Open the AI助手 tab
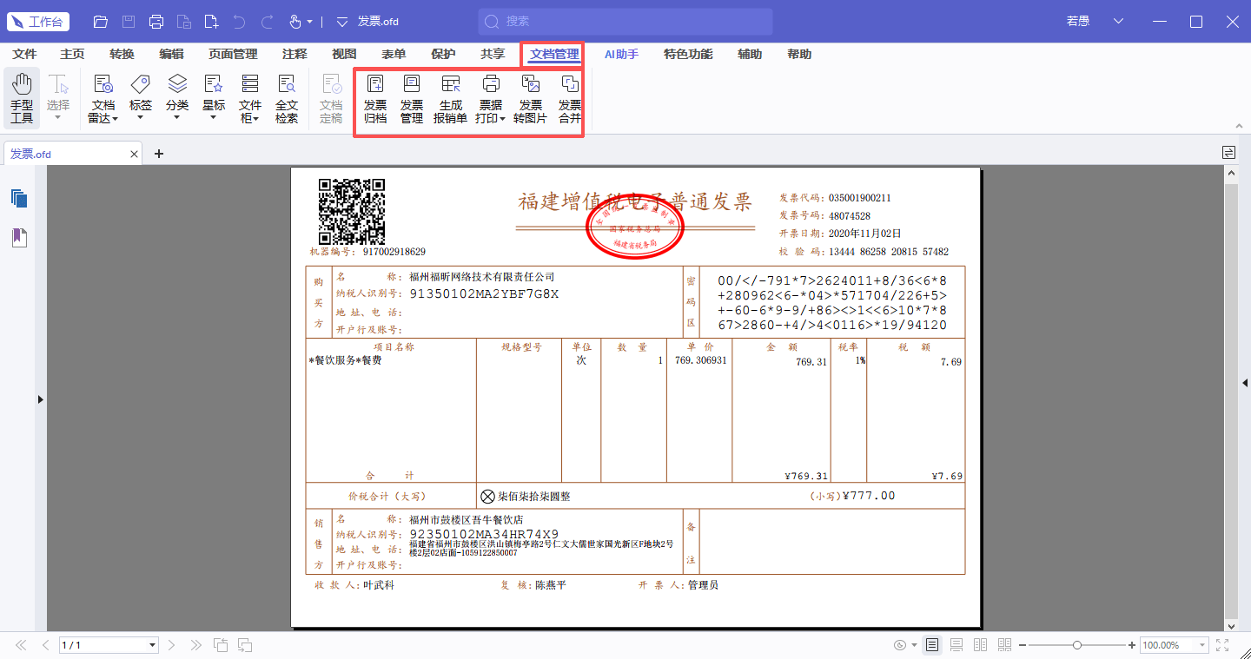The width and height of the screenshot is (1251, 659). [621, 54]
